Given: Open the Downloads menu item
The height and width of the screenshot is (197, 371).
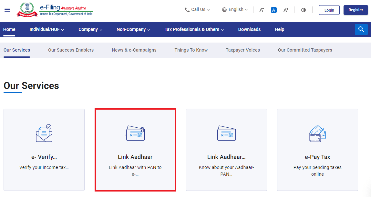Looking at the screenshot, I should (x=249, y=30).
